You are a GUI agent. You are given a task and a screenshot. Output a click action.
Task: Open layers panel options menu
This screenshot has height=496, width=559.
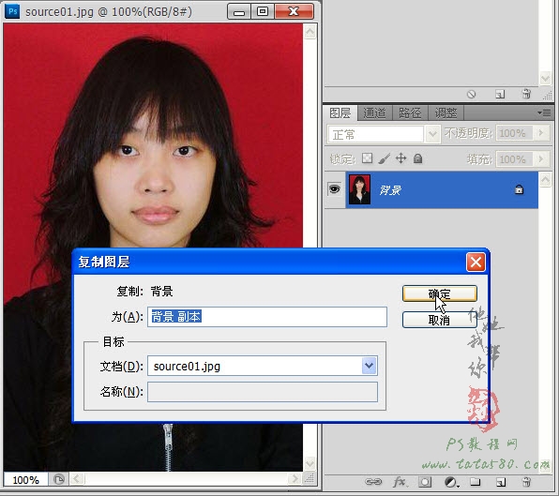pyautogui.click(x=544, y=113)
